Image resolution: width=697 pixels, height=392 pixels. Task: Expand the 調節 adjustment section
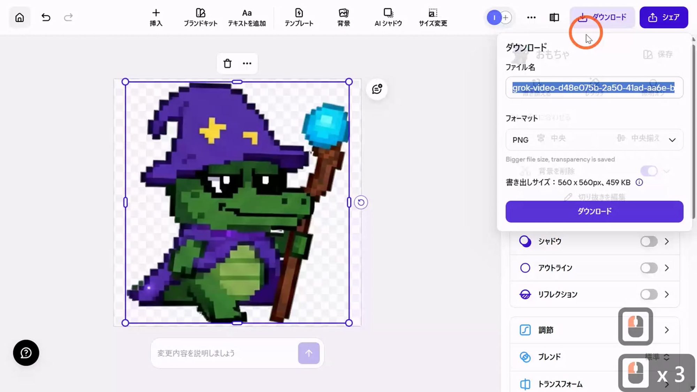666,330
